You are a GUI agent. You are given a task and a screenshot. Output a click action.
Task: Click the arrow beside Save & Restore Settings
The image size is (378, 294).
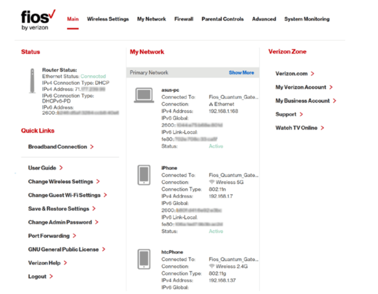pyautogui.click(x=94, y=208)
